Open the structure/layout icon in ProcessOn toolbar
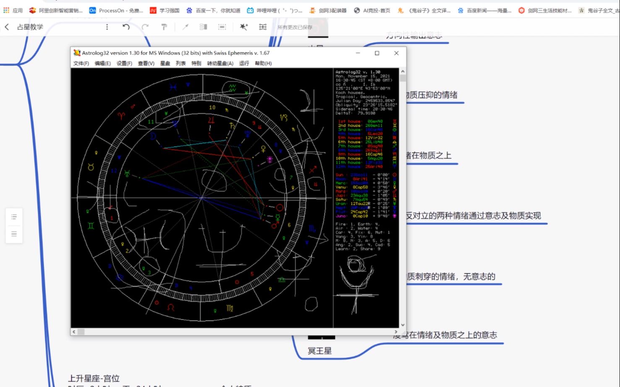The height and width of the screenshot is (387, 620). tap(263, 27)
